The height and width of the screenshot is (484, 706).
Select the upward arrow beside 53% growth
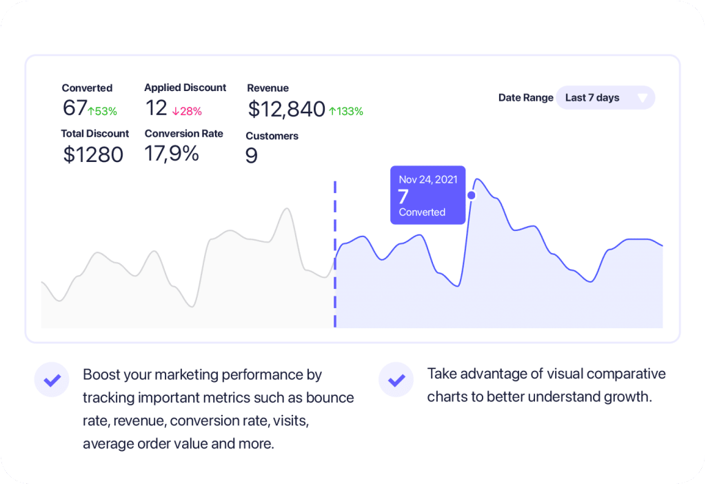coord(91,111)
